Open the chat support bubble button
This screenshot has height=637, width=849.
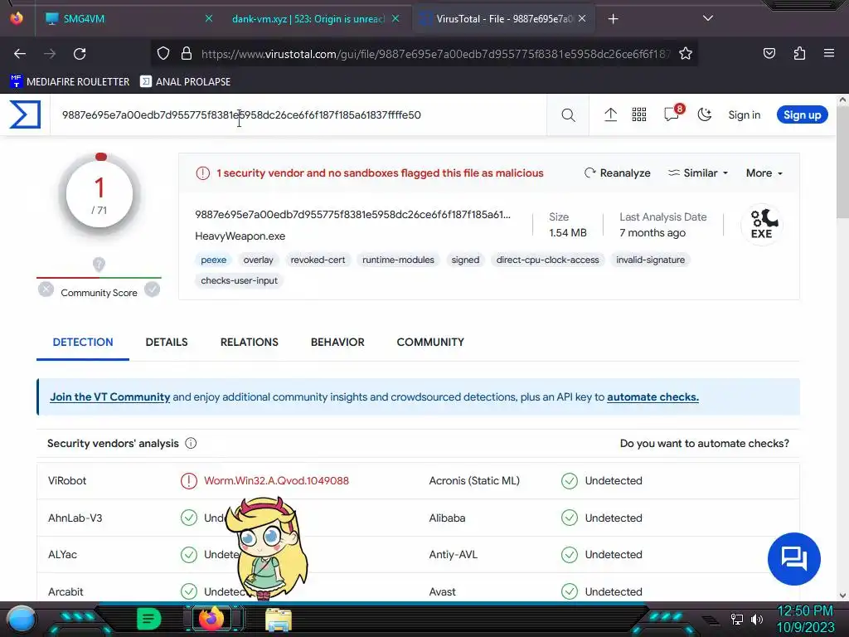[793, 558]
